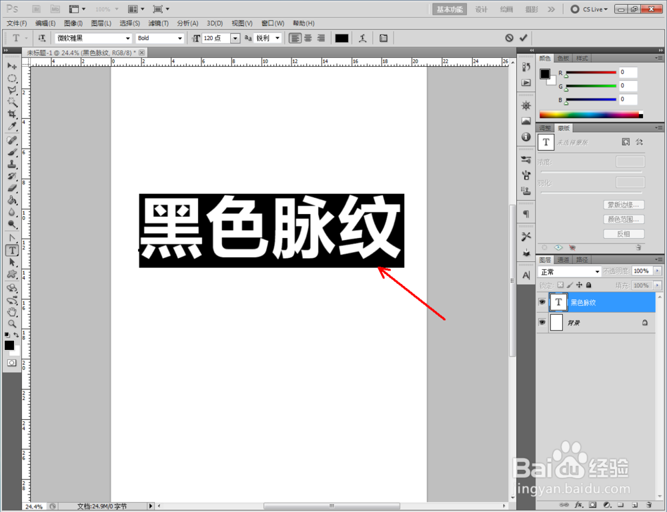Hide the 背景 layer
Screen dimensions: 667x512
(x=542, y=323)
